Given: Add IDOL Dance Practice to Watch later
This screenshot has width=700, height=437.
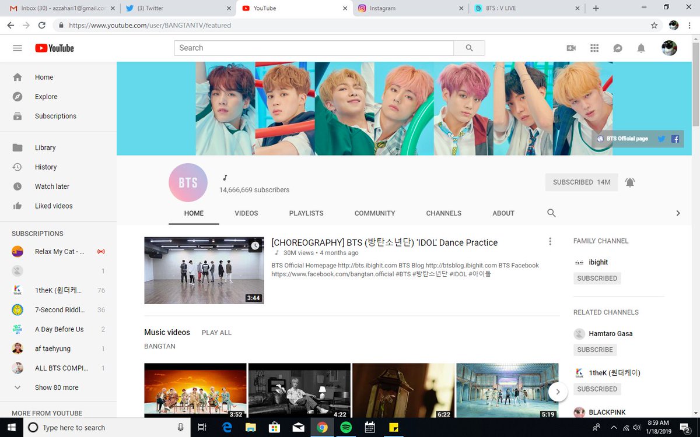Looking at the screenshot, I should 255,246.
